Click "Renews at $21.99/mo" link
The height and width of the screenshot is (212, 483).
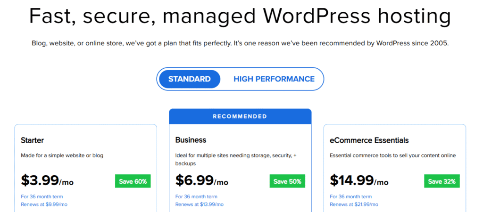[x=354, y=204]
